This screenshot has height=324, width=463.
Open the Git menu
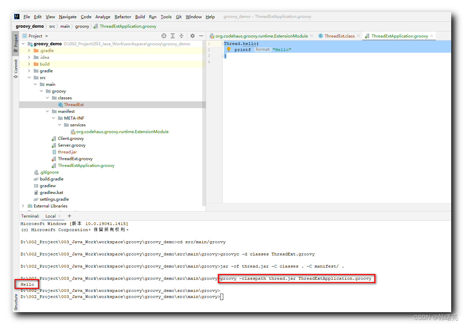[x=179, y=17]
